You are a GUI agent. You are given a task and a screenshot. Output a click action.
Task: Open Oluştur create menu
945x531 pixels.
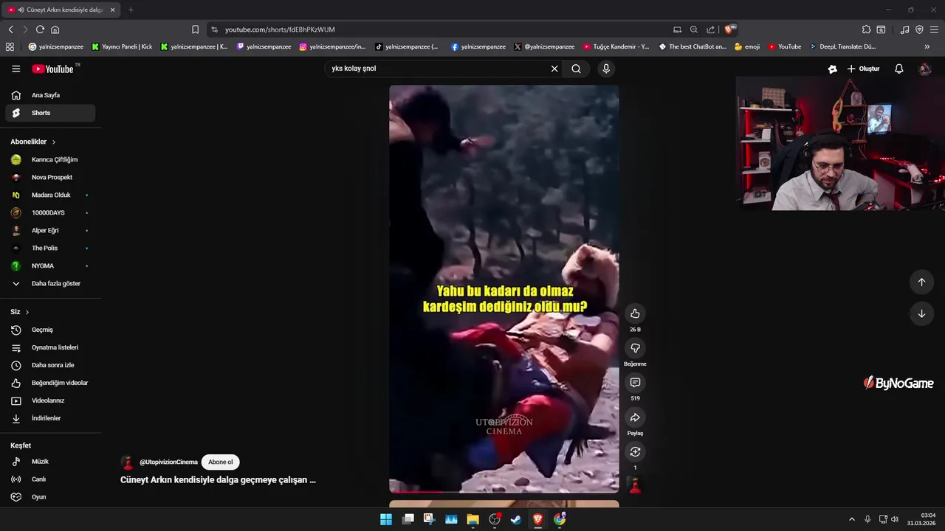pyautogui.click(x=863, y=69)
